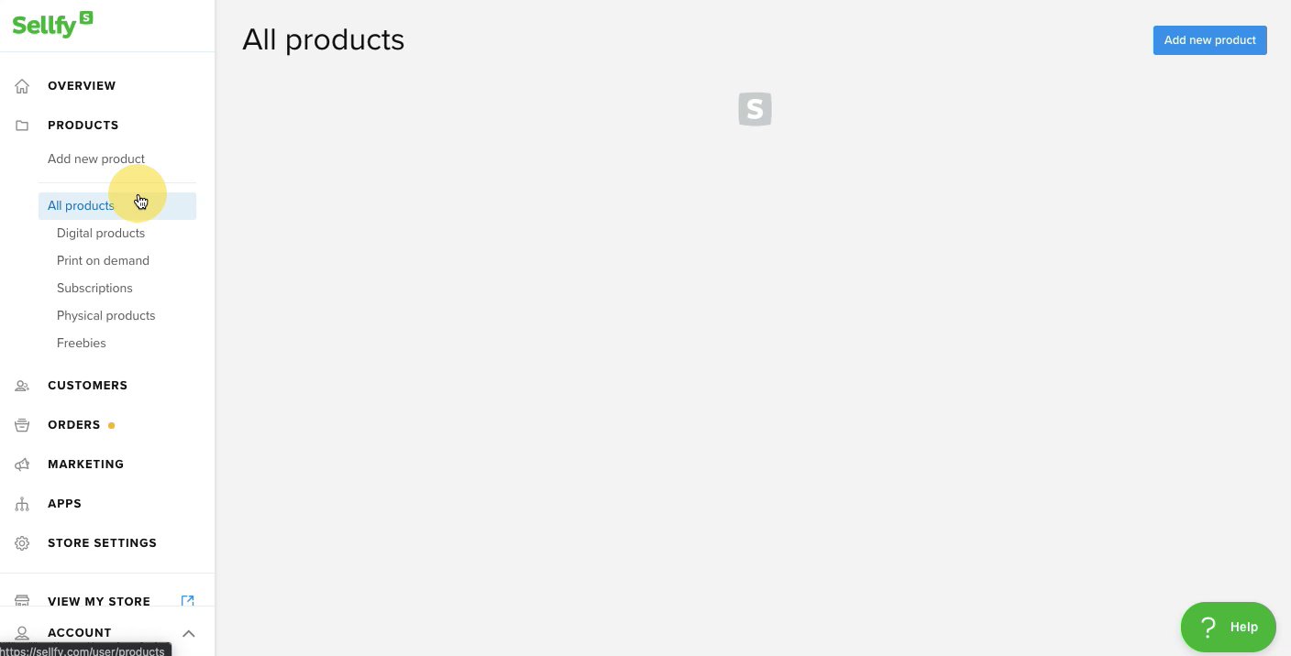Click the Account user icon
This screenshot has width=1291, height=656.
(x=22, y=633)
